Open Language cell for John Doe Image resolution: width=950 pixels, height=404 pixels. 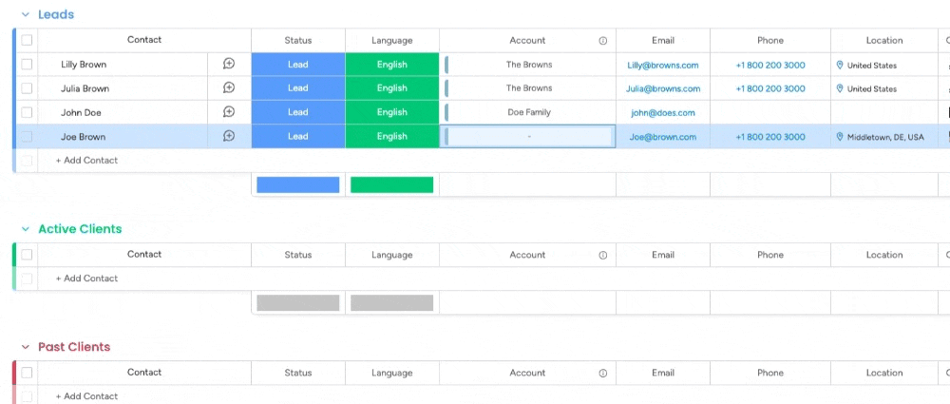click(x=391, y=112)
